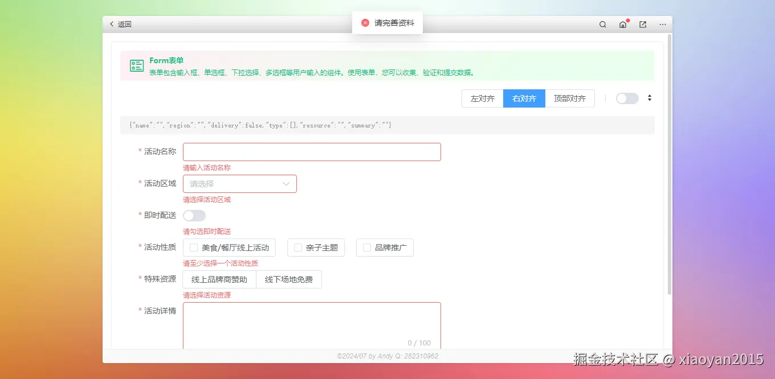Enable the 即时配送 toggle switch
This screenshot has height=379, width=775.
[194, 215]
